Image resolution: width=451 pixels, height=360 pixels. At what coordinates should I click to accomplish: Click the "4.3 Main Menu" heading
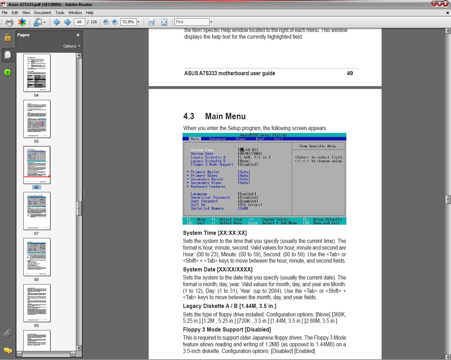coord(215,116)
